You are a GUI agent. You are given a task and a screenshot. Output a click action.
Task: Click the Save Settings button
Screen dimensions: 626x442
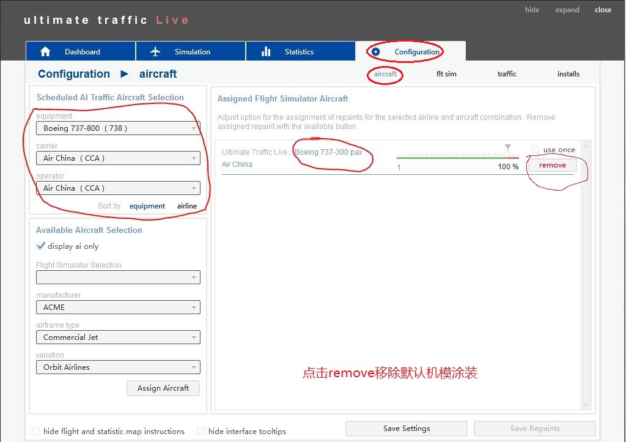407,429
